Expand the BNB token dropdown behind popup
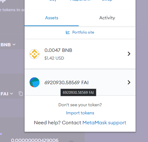Image resolution: width=148 pixels, height=142 pixels. 8,45
